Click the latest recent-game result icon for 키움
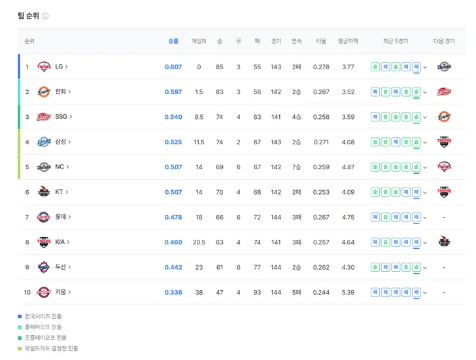This screenshot has height=360, width=476. (x=416, y=292)
